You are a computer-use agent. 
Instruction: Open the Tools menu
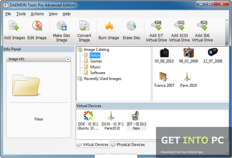click(x=21, y=14)
